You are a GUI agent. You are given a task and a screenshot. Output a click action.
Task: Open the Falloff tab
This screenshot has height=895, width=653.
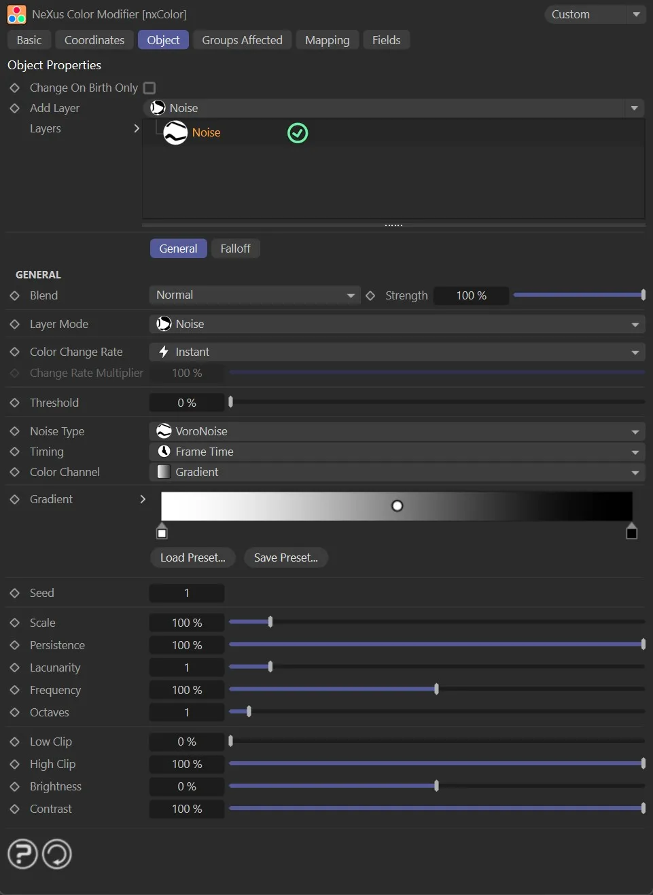pyautogui.click(x=235, y=249)
